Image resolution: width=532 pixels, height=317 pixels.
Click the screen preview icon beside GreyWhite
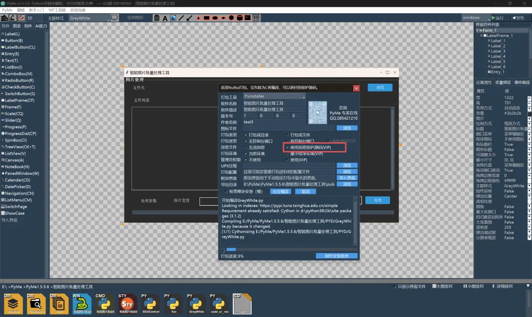coord(114,18)
